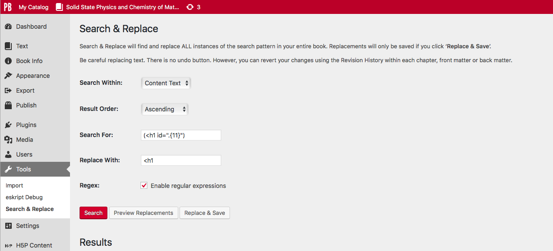Viewport: 553px width, 251px height.
Task: Click the Publish storefront icon
Action: (x=8, y=105)
